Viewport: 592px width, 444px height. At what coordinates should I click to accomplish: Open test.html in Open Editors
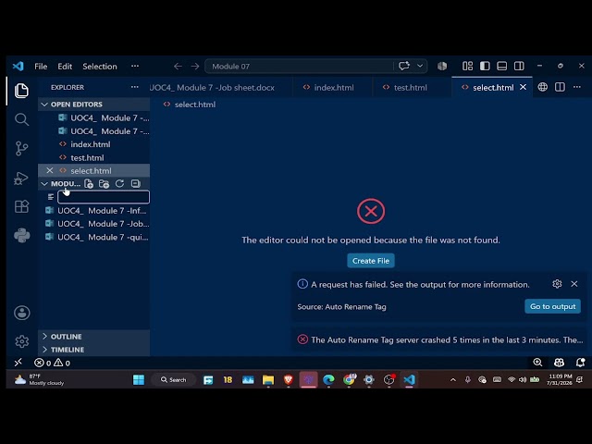(94, 158)
